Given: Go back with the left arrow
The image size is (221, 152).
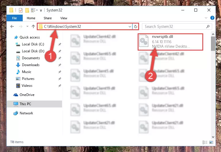Looking at the screenshot, I should click(x=12, y=26).
